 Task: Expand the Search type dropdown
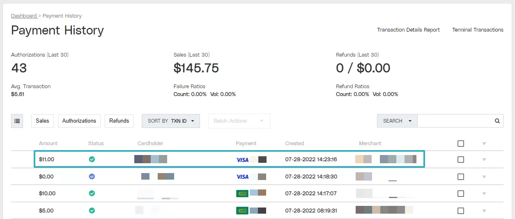click(397, 121)
